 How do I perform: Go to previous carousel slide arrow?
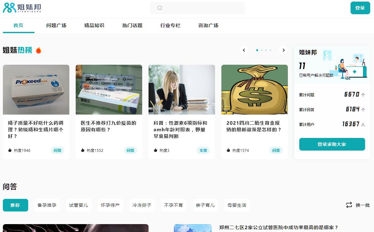[x=244, y=50]
